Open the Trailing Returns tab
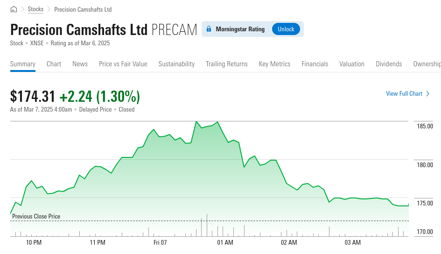This screenshot has height=254, width=441. point(227,64)
